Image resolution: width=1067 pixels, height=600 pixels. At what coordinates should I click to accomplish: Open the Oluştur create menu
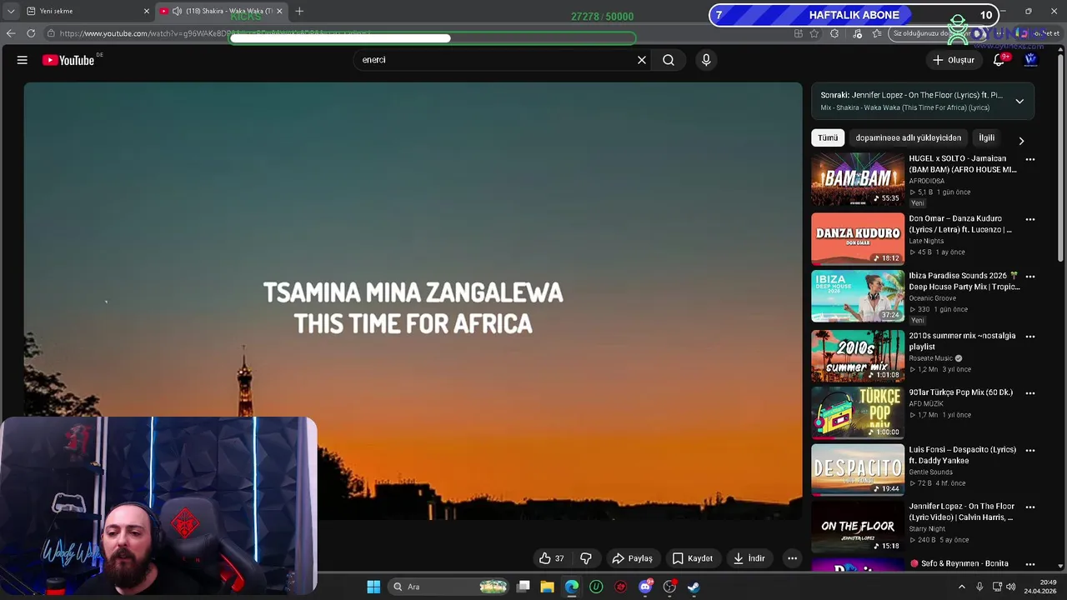click(953, 60)
